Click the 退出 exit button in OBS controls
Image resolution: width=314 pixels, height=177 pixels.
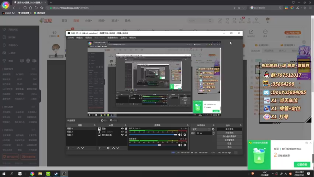tap(229, 147)
